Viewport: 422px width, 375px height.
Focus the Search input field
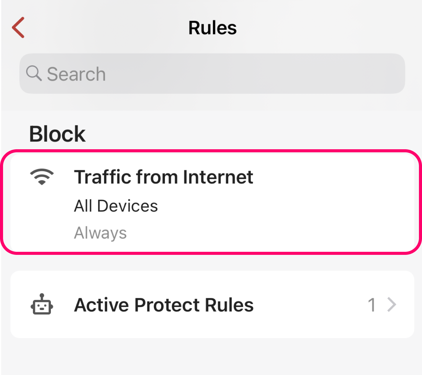tap(212, 73)
